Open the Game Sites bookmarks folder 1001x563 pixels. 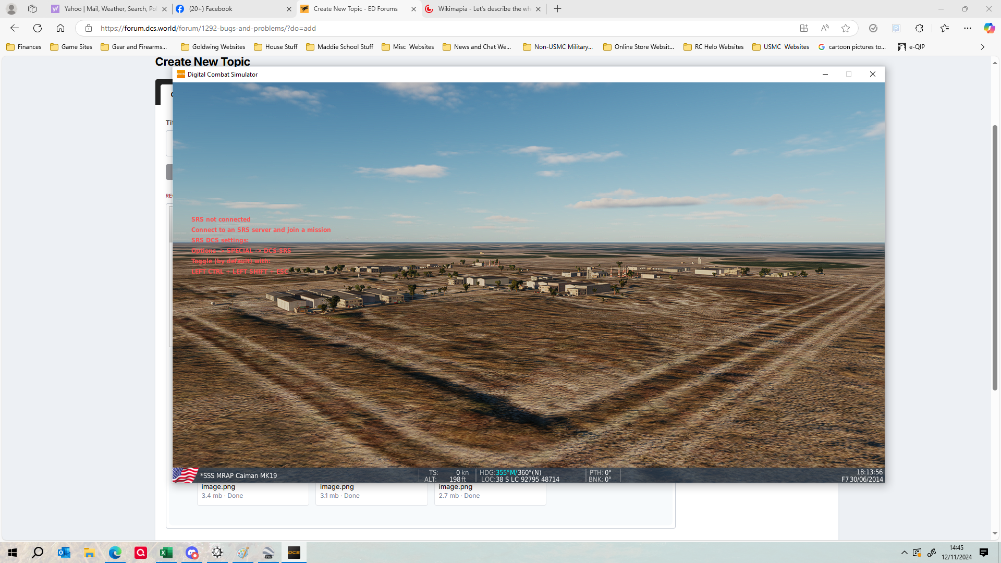pos(71,47)
